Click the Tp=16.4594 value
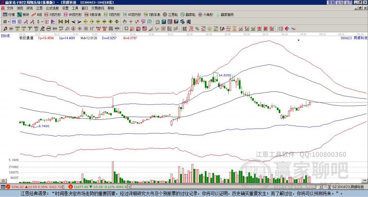The image size is (368, 197). pos(46,38)
